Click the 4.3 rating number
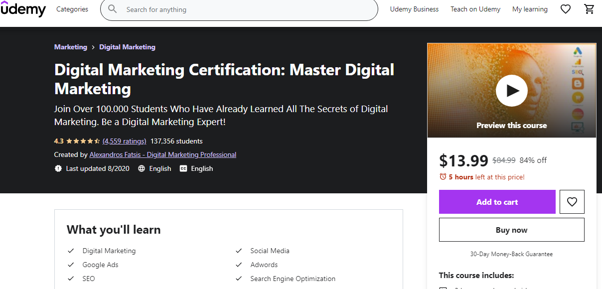This screenshot has width=602, height=289. click(x=59, y=141)
